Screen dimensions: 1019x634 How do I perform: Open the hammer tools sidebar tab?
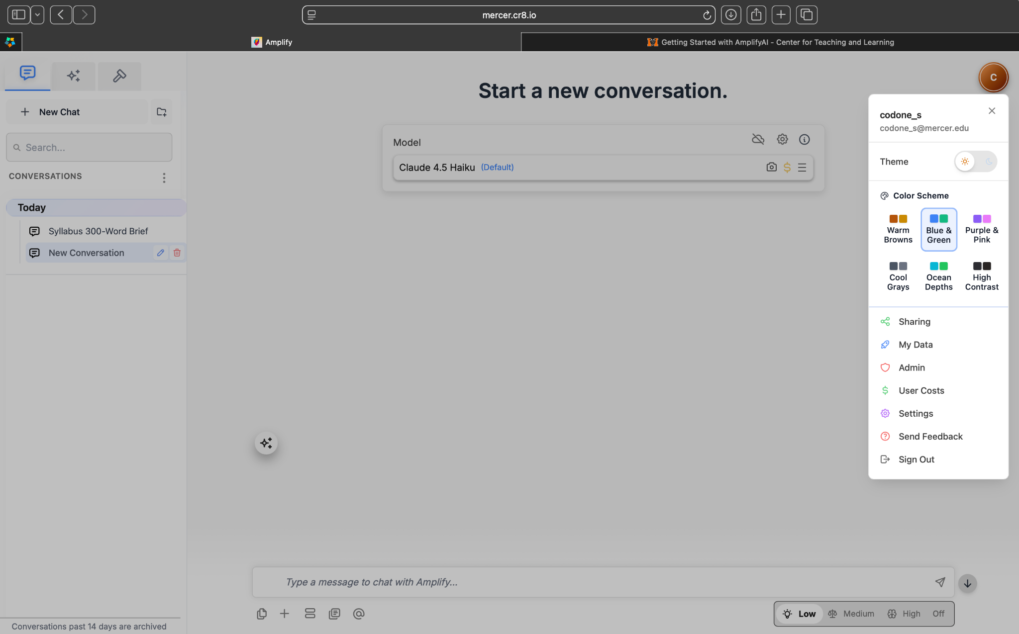click(119, 76)
